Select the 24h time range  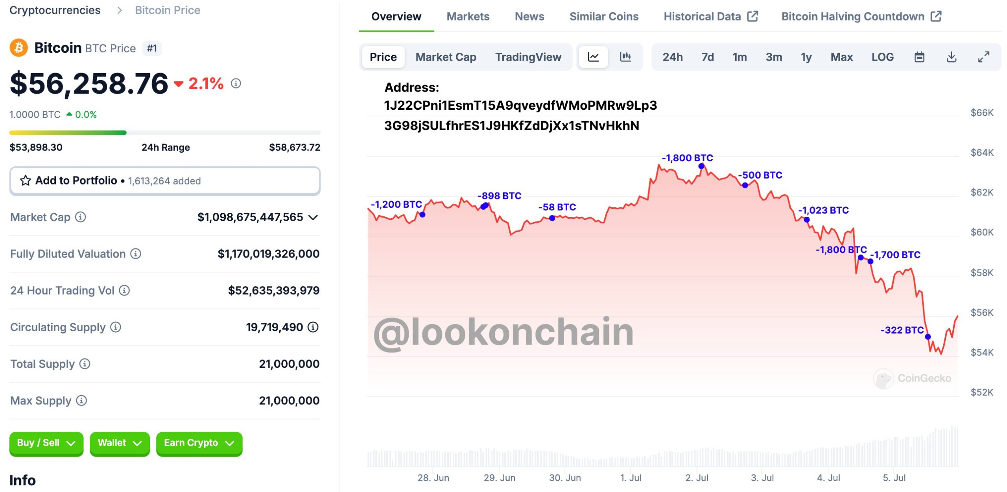[x=672, y=57]
